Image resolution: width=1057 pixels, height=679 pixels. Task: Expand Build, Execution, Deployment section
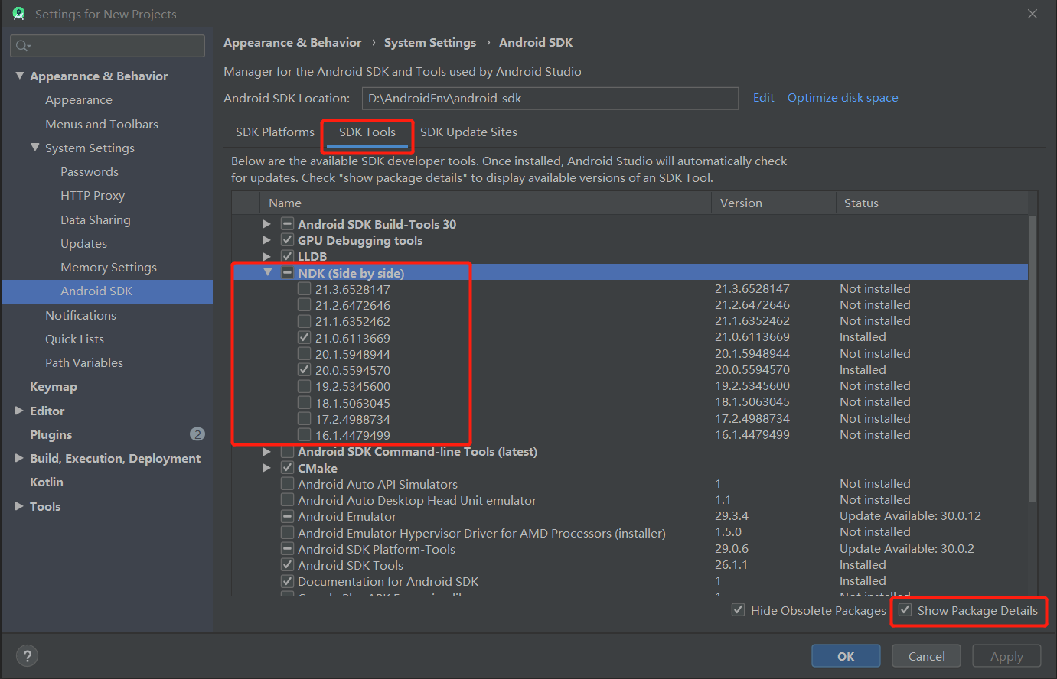[19, 458]
